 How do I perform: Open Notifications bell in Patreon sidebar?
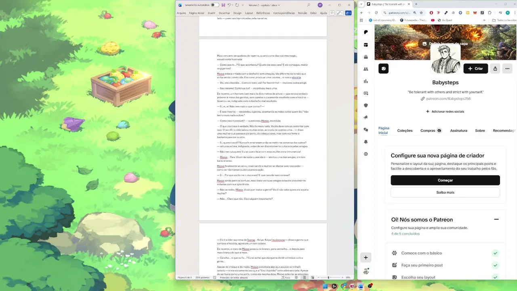coord(366,142)
